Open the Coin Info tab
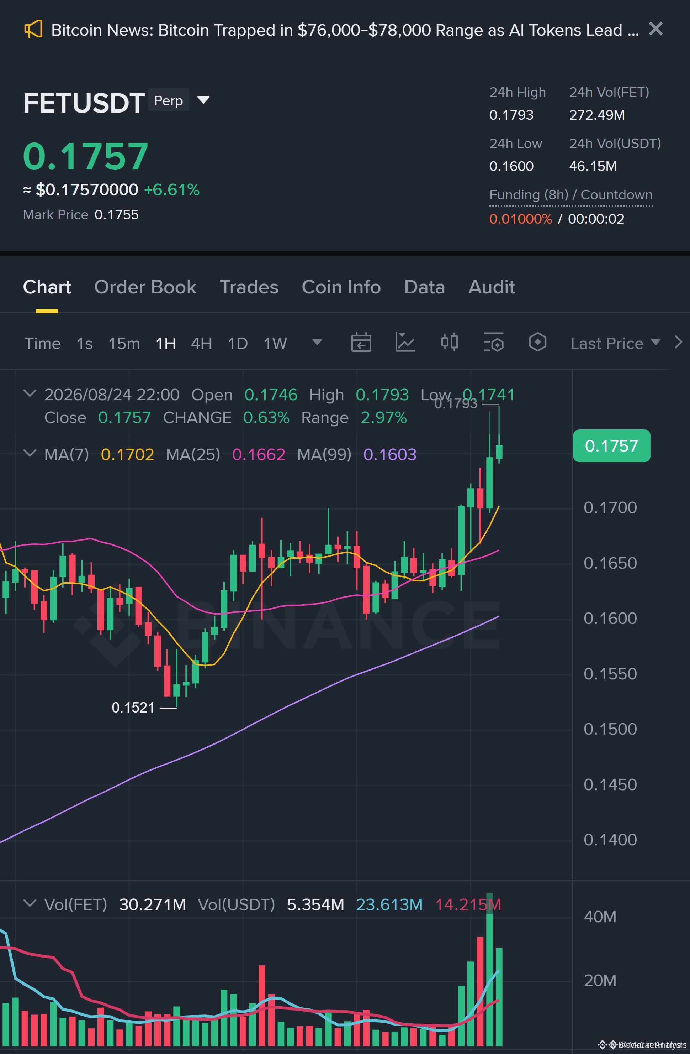The width and height of the screenshot is (690, 1054). (341, 287)
